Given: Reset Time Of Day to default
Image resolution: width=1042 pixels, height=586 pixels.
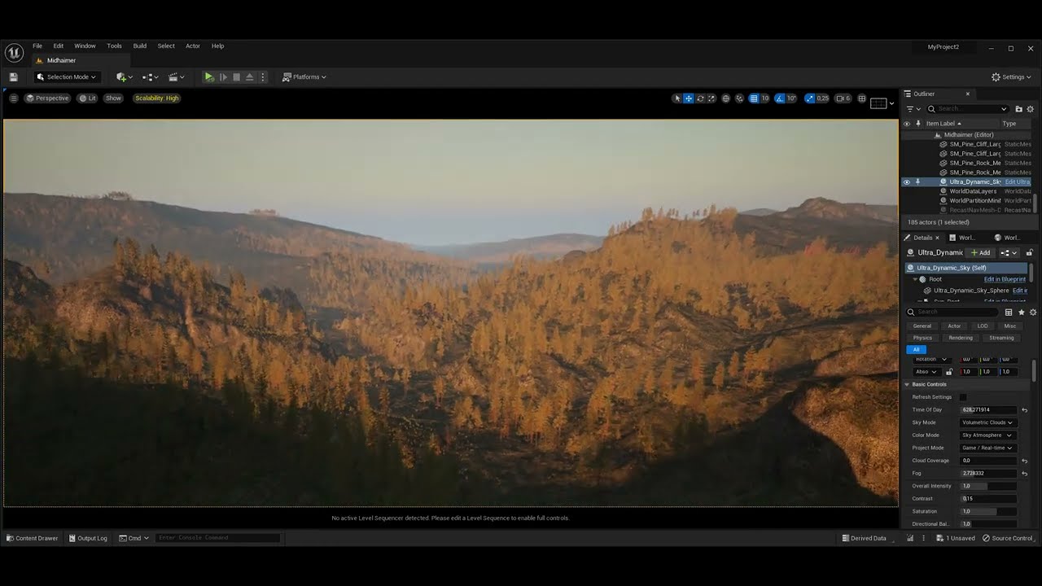Looking at the screenshot, I should coord(1024,410).
